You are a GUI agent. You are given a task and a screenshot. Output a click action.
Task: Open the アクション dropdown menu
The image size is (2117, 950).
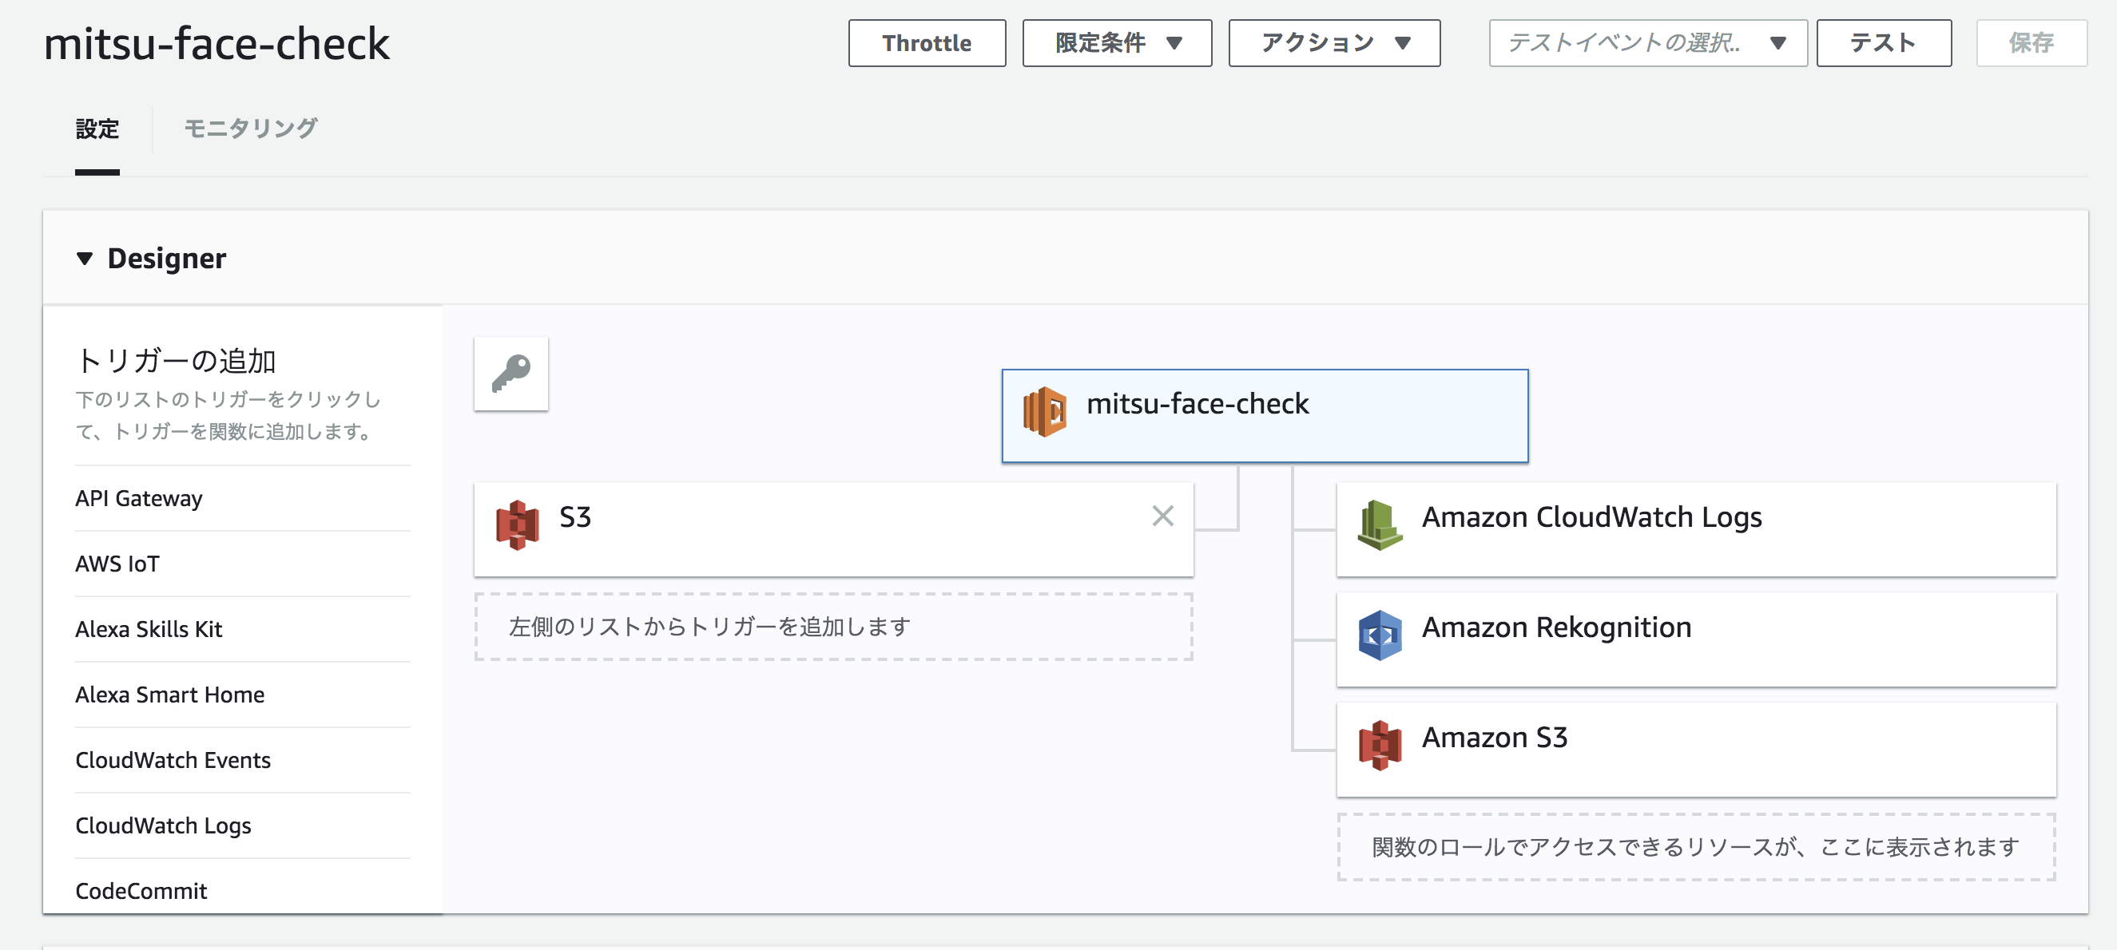[1333, 42]
